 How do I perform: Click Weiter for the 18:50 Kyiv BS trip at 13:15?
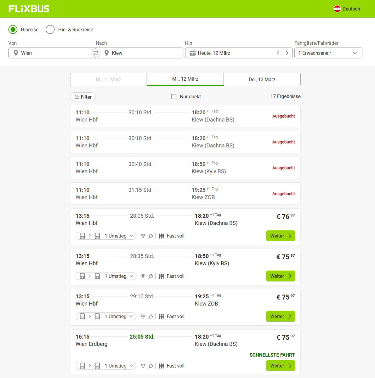point(281,276)
